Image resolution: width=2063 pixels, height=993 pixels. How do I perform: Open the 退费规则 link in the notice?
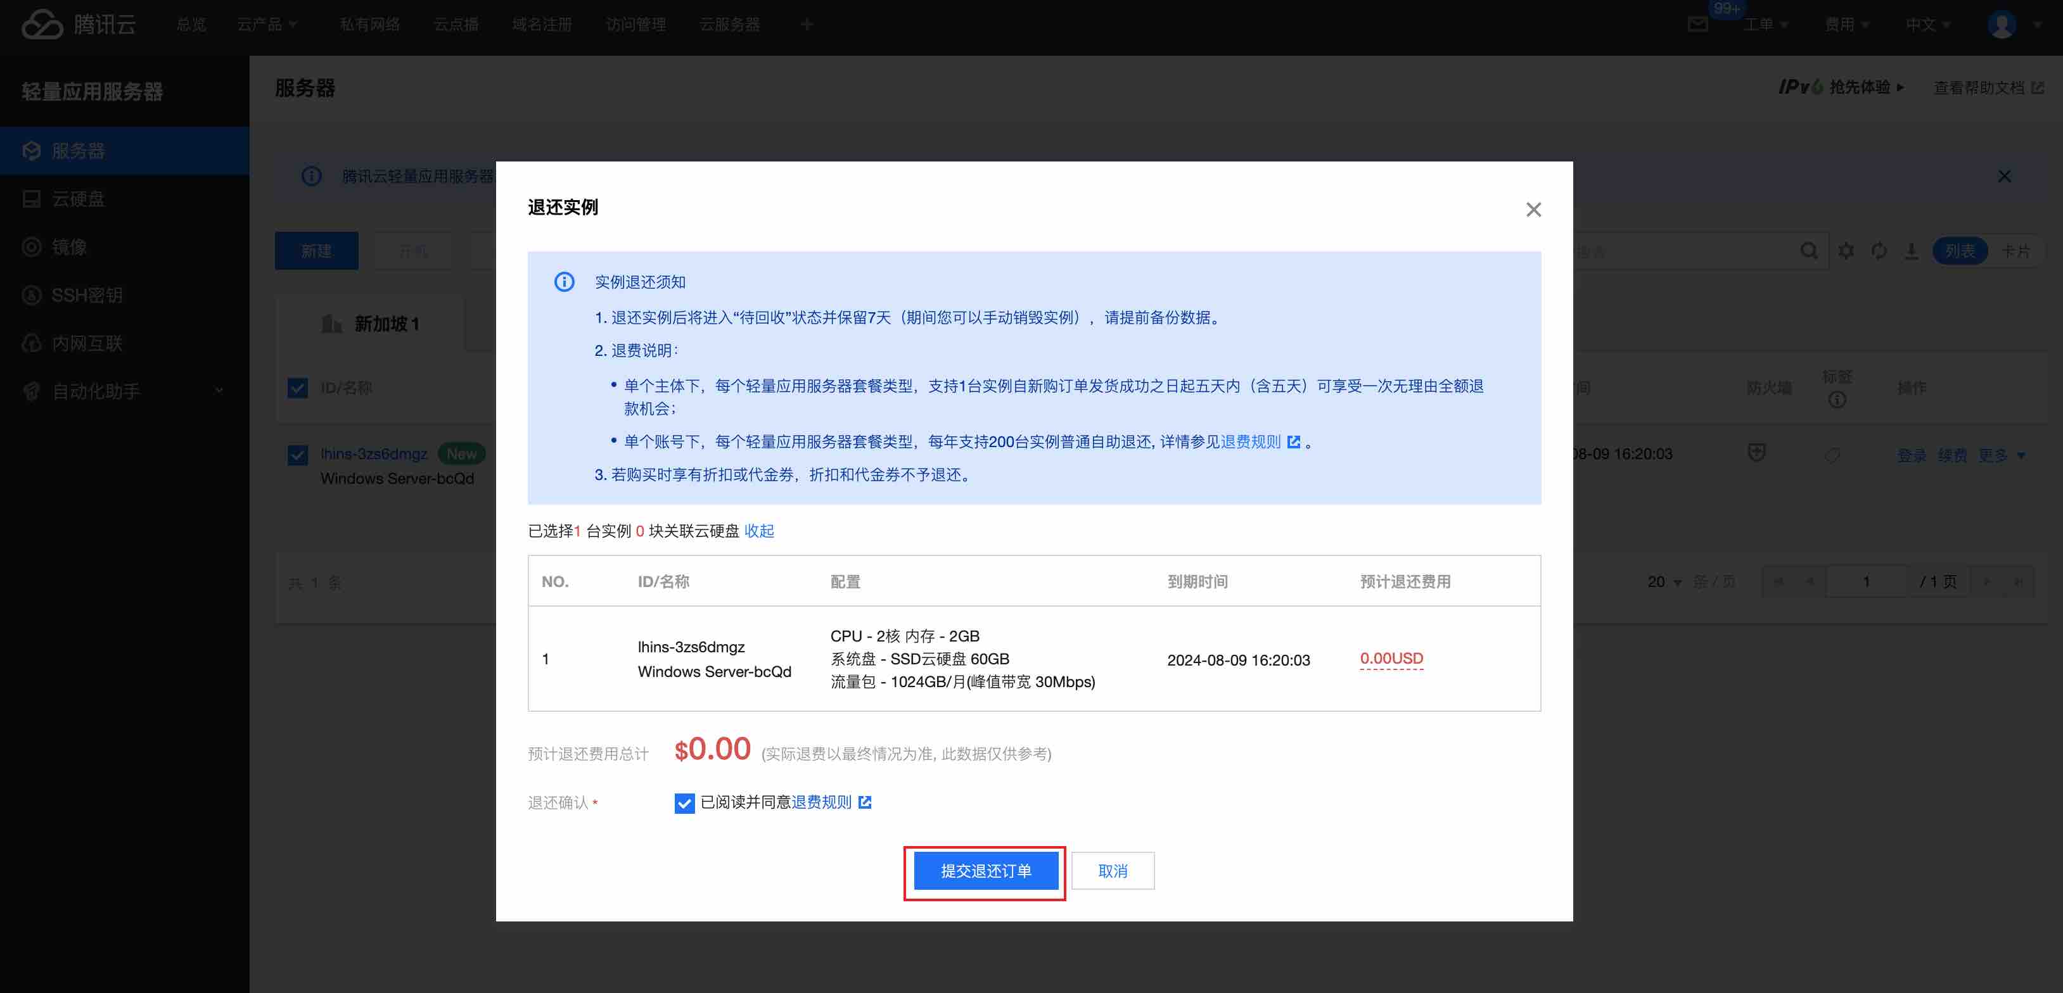pos(1250,441)
